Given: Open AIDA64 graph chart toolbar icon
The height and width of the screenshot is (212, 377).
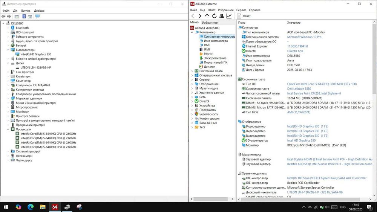Looking at the screenshot, I should 229,16.
